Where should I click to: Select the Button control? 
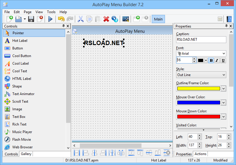tap(34, 48)
